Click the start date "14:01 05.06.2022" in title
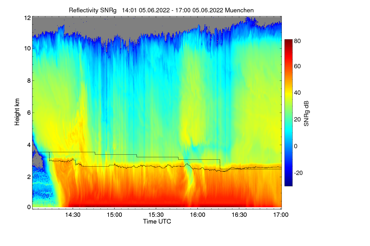 point(146,10)
